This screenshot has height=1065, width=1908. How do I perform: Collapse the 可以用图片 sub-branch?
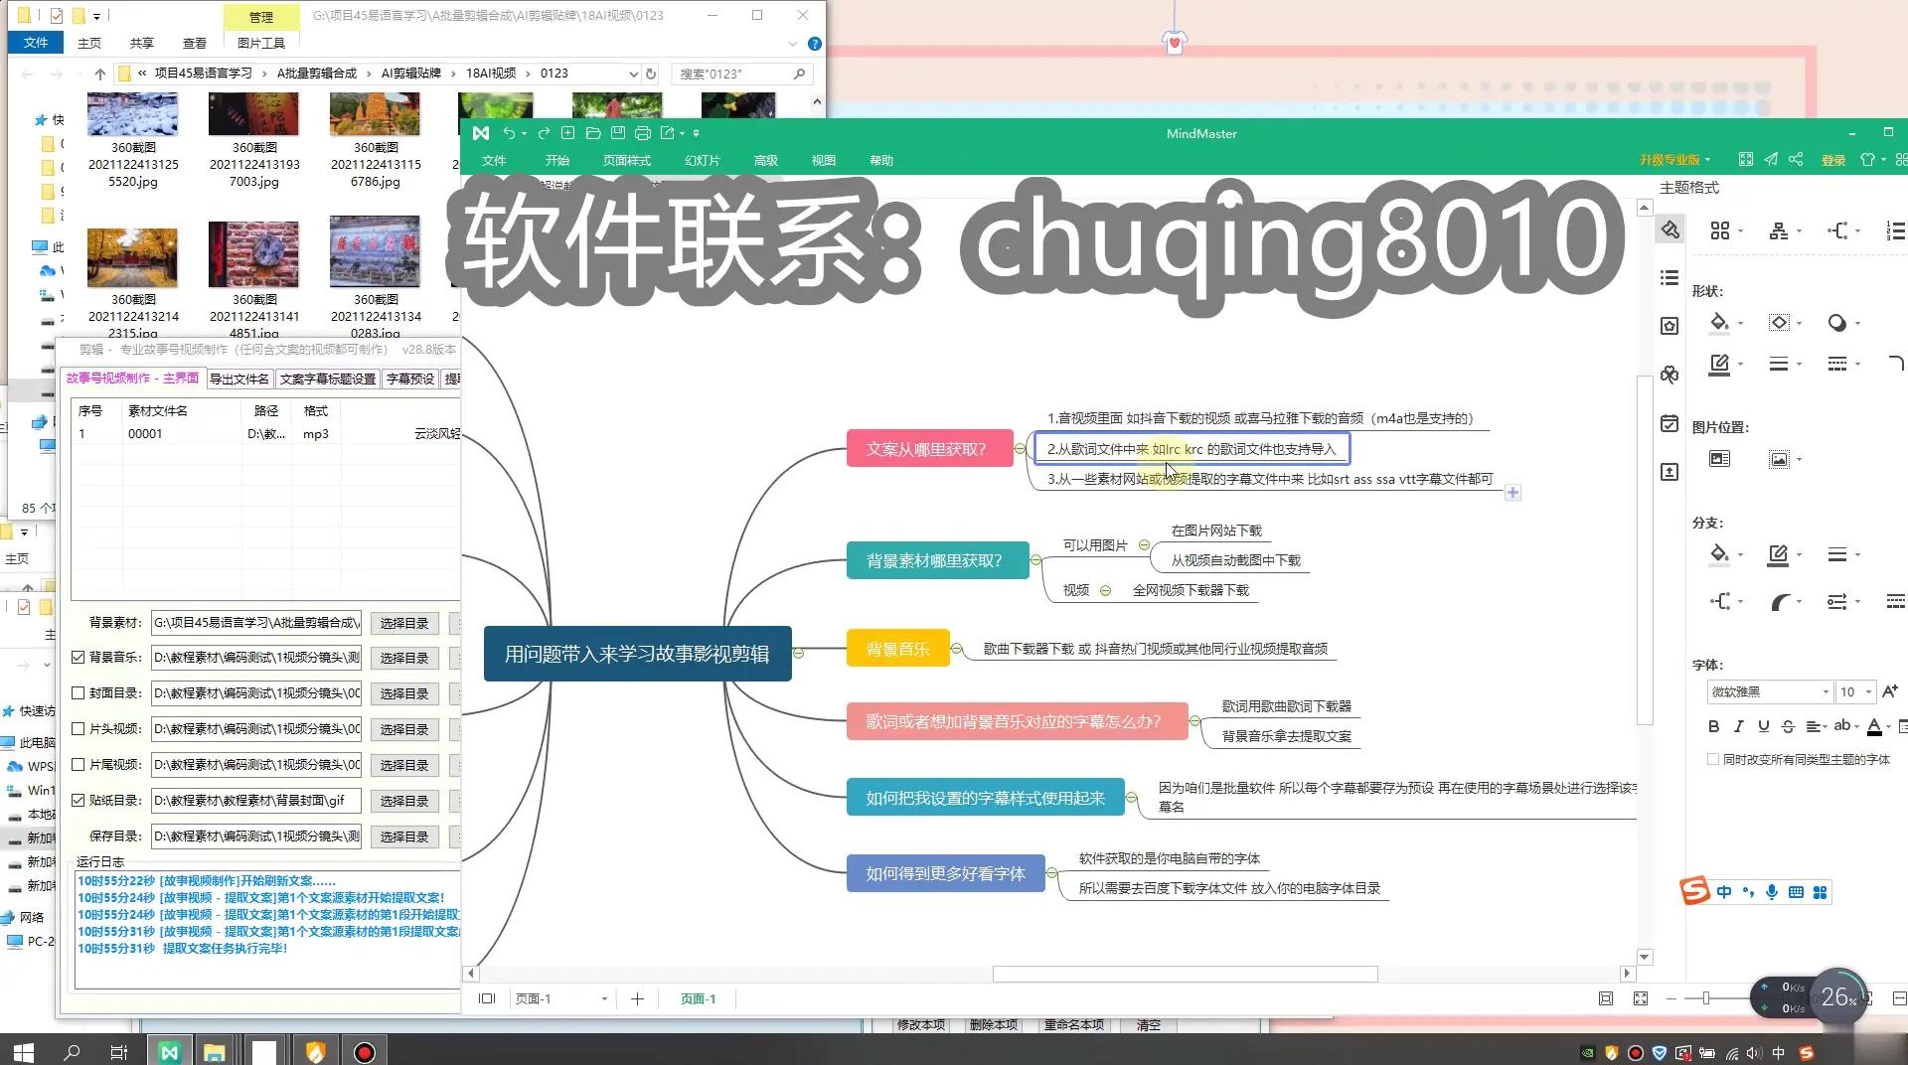click(x=1145, y=545)
